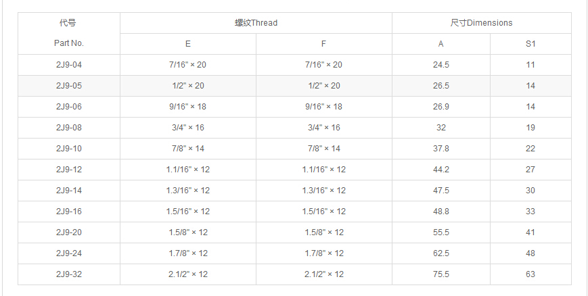Screen dimensions: 588x296
Task: Click the 螺纹Thread column header
Action: pos(256,23)
